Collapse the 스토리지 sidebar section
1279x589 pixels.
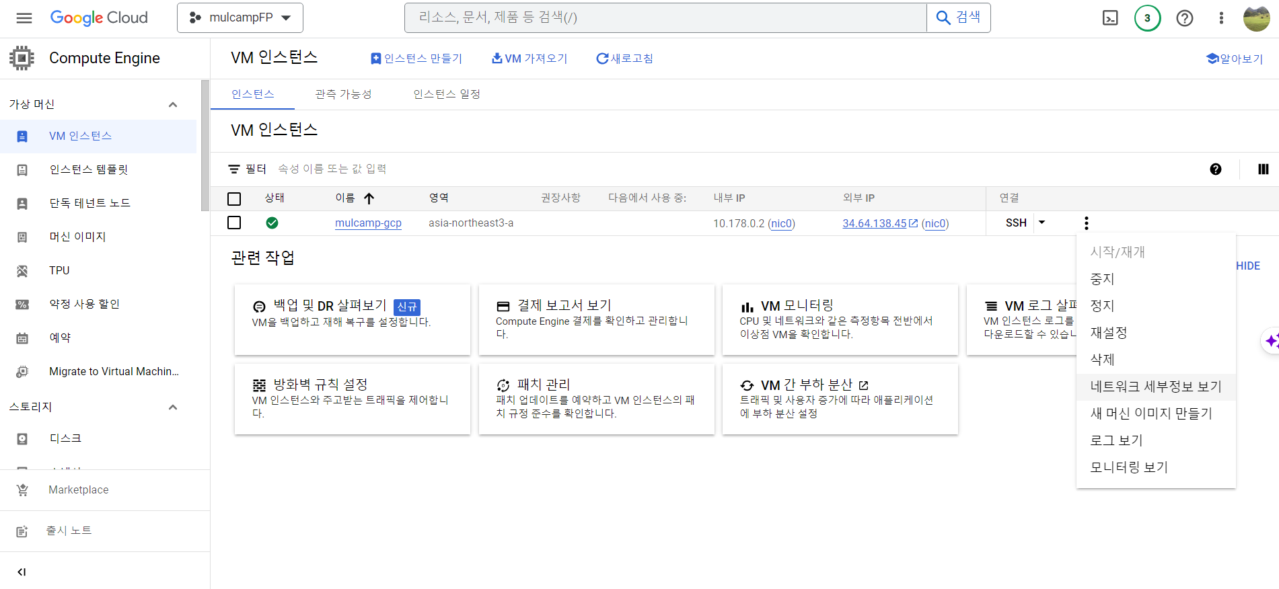click(x=173, y=407)
